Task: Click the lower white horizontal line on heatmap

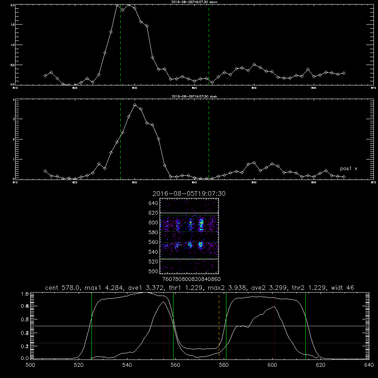Action: coord(189,259)
